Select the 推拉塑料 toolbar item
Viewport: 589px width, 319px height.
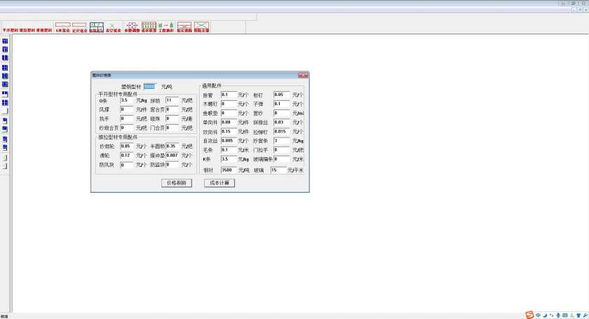coord(27,30)
